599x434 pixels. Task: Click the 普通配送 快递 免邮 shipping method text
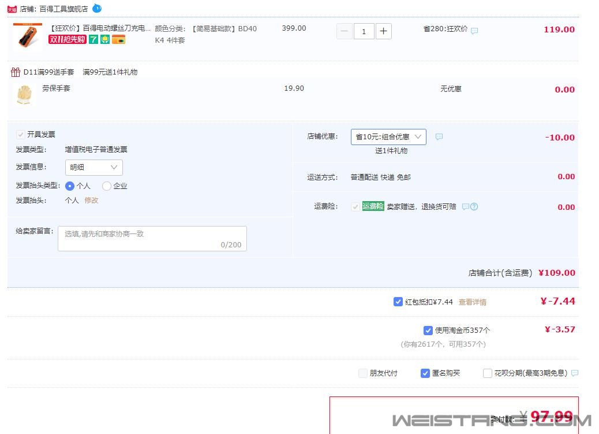point(380,177)
